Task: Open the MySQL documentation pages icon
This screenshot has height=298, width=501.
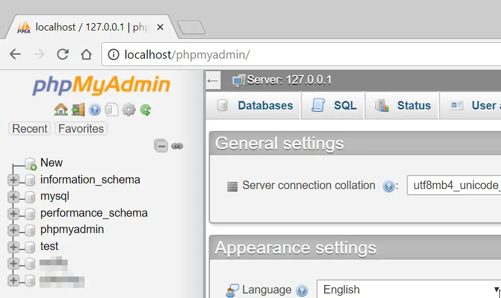Action: click(x=112, y=109)
